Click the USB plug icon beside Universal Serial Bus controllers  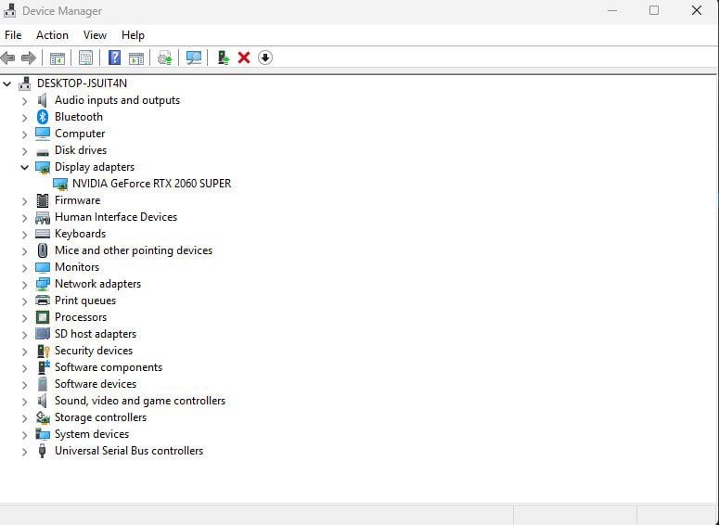42,451
